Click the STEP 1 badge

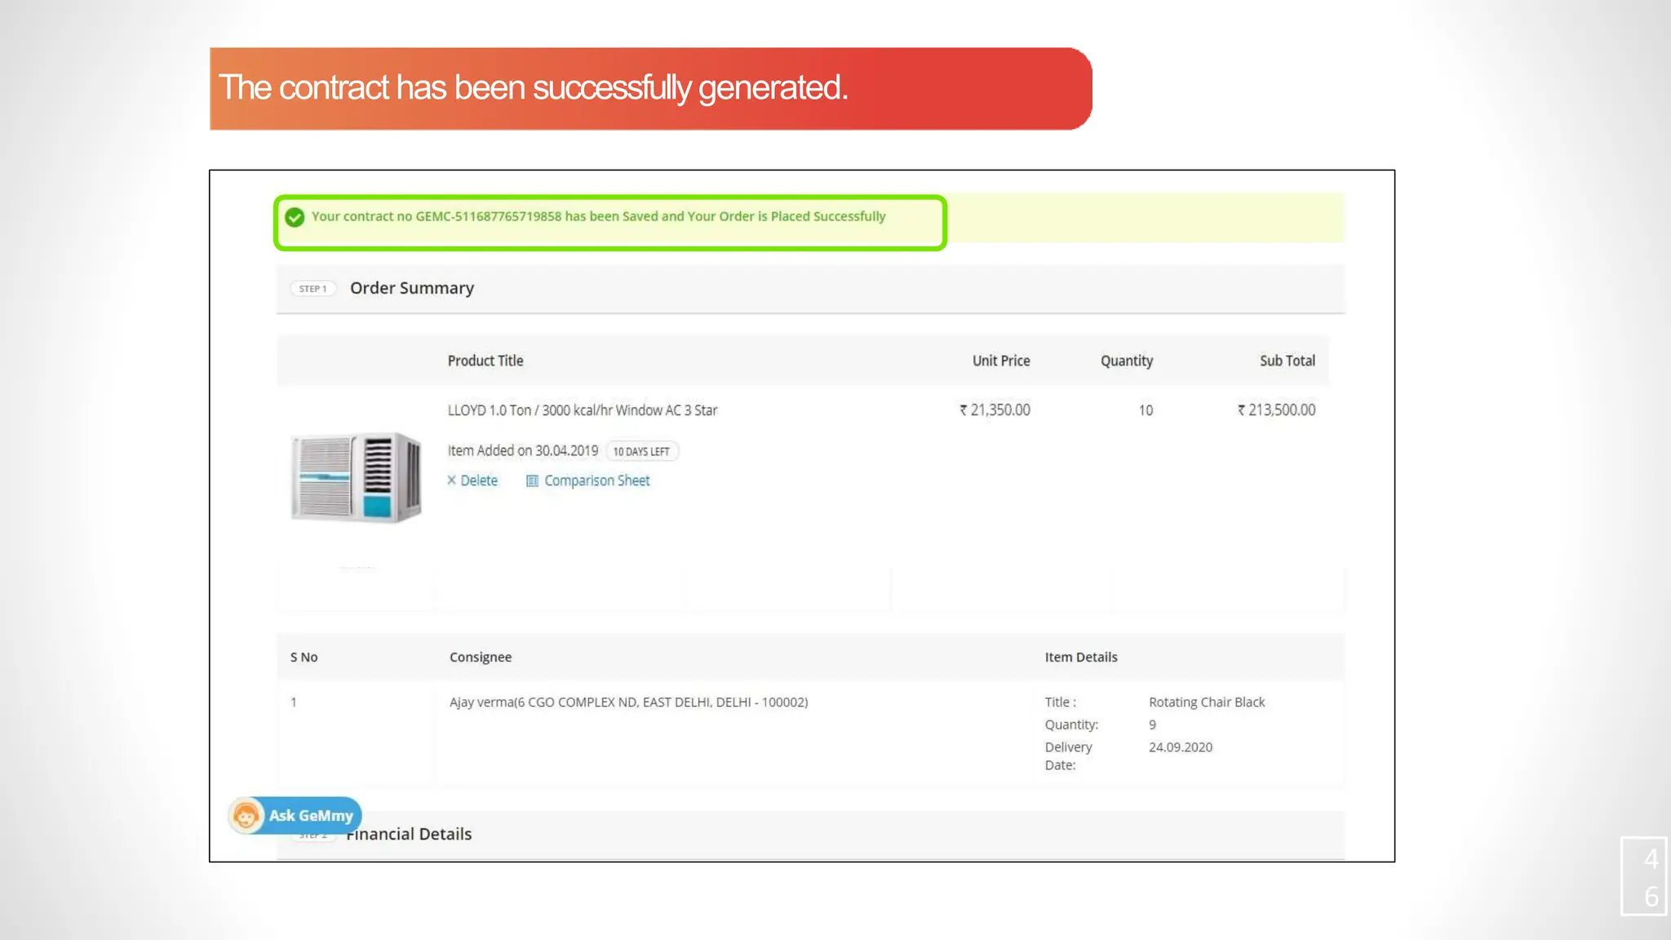click(x=312, y=289)
